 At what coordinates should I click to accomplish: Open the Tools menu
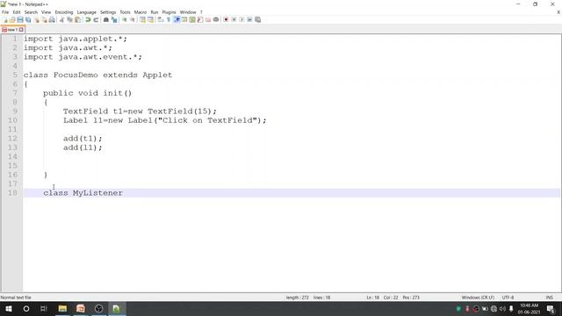(125, 12)
